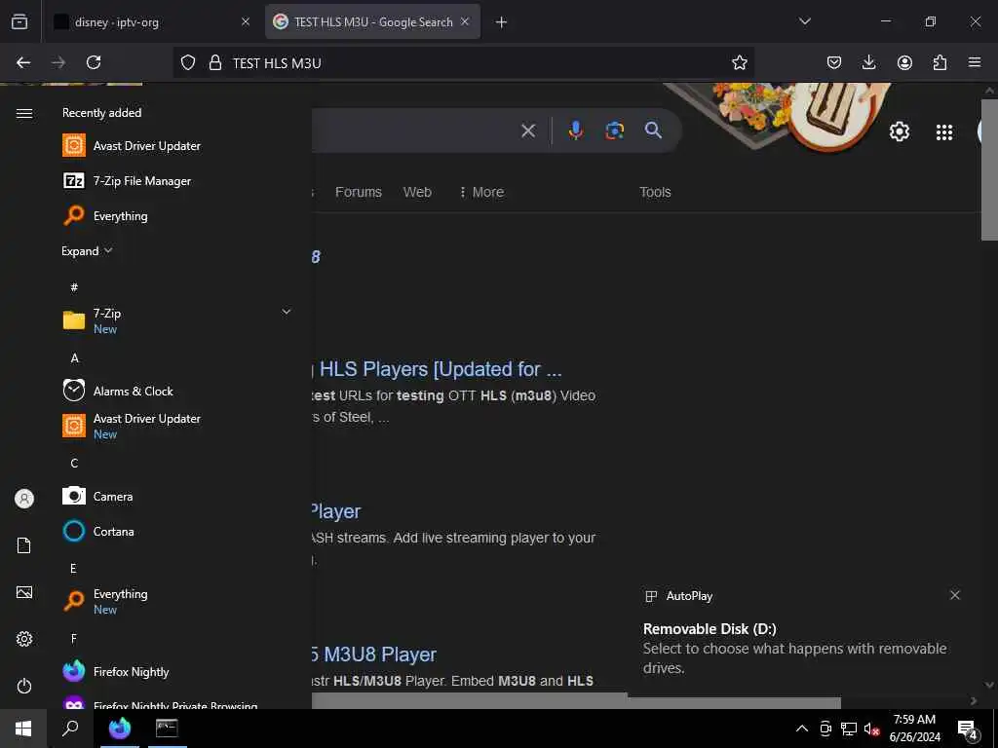The image size is (998, 748).
Task: Open the Google apps grid
Action: click(x=944, y=131)
